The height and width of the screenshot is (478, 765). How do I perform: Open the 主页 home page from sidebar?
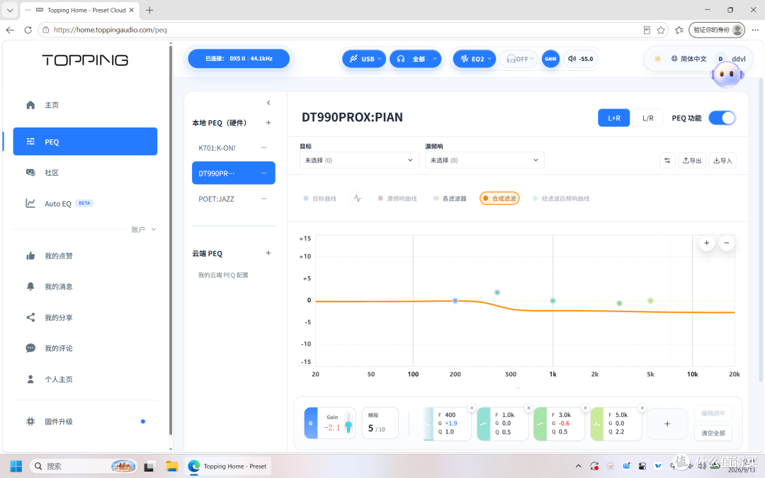(x=85, y=105)
